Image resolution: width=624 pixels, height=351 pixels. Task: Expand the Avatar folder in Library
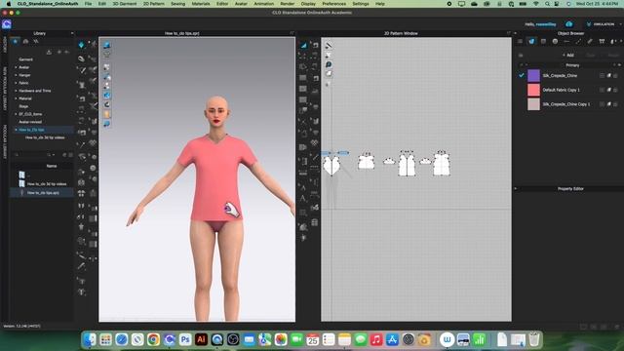16,67
